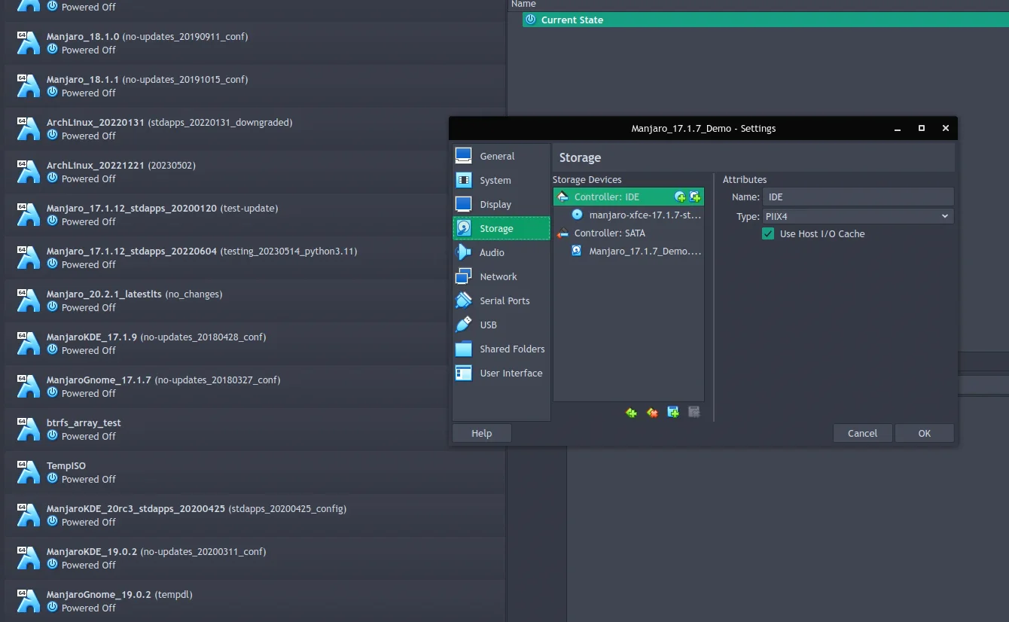Open the Audio settings category

click(x=492, y=253)
